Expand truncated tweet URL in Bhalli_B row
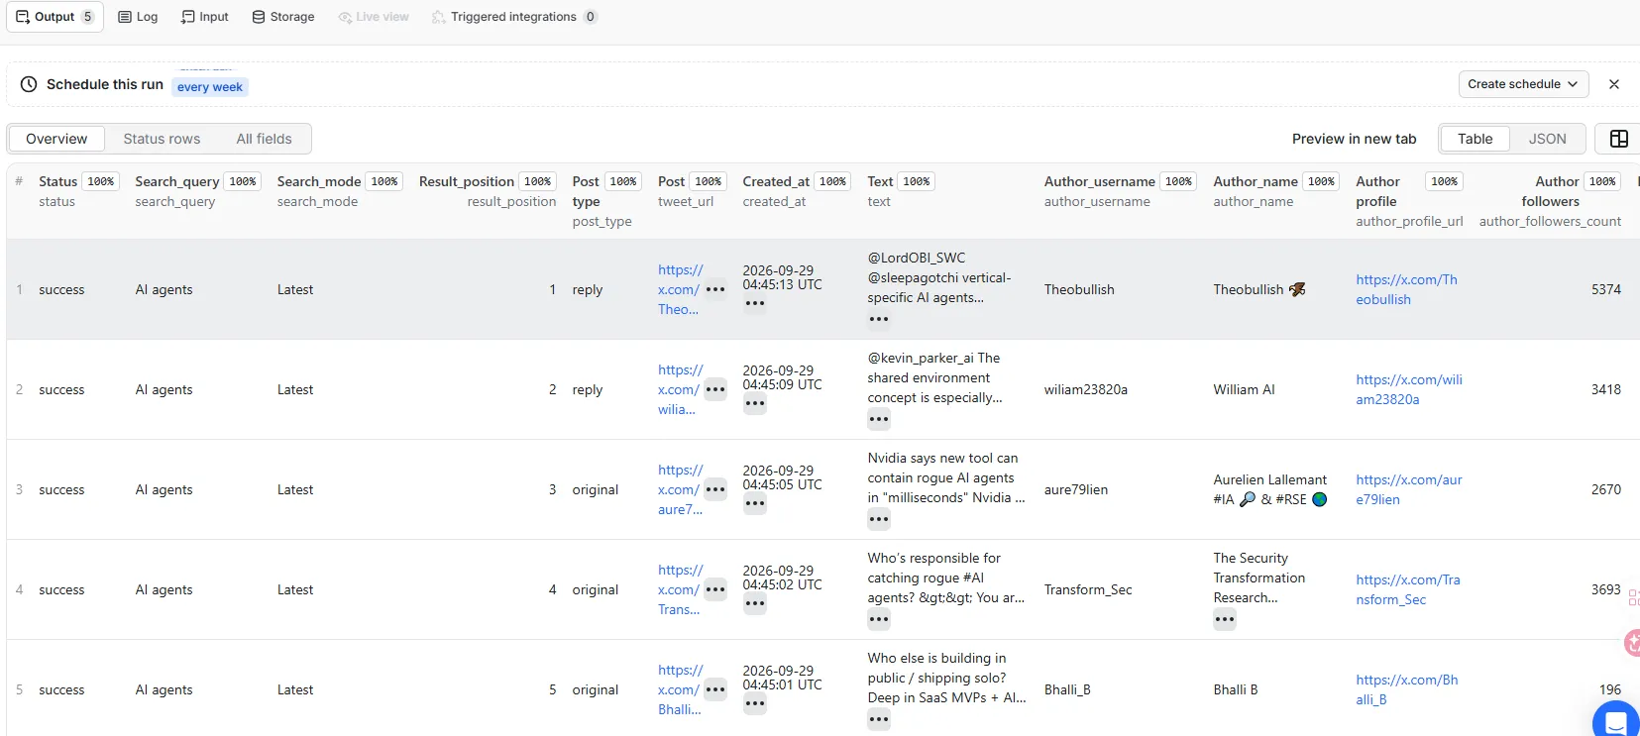The height and width of the screenshot is (736, 1640). click(715, 689)
